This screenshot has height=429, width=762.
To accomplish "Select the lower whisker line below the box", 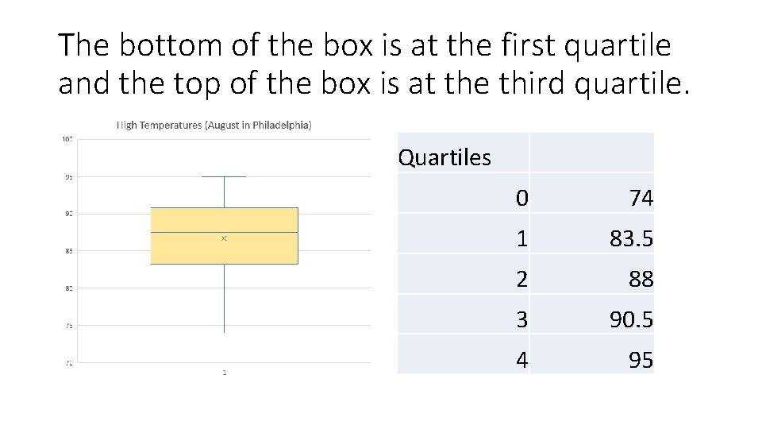I will (224, 298).
